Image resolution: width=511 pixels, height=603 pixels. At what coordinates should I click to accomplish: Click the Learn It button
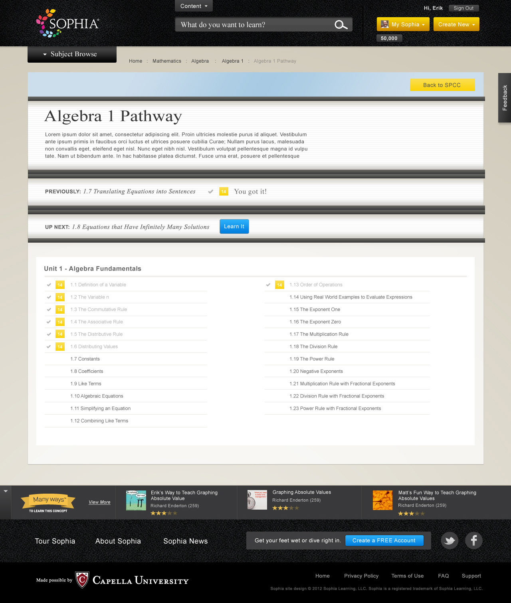[234, 226]
